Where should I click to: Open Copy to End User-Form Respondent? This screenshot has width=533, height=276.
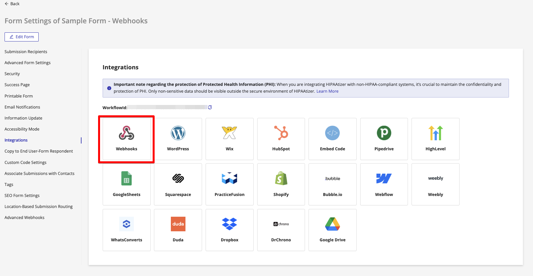click(39, 151)
